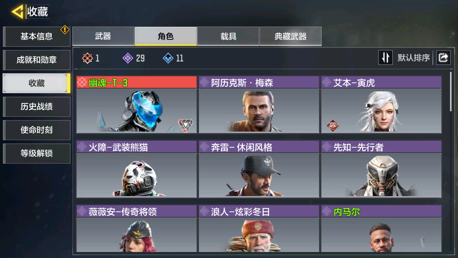Click the blue rare rarity filter icon

pyautogui.click(x=168, y=58)
